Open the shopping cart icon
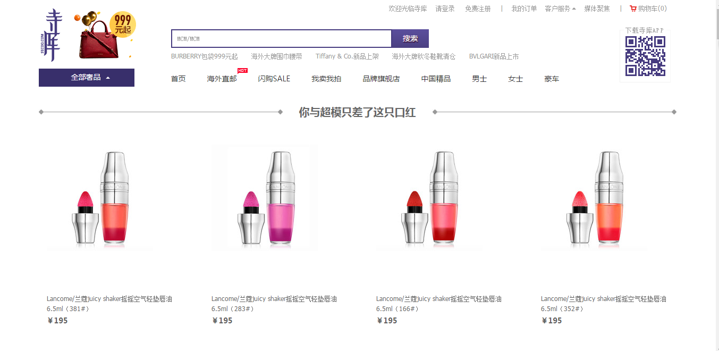 [x=633, y=9]
